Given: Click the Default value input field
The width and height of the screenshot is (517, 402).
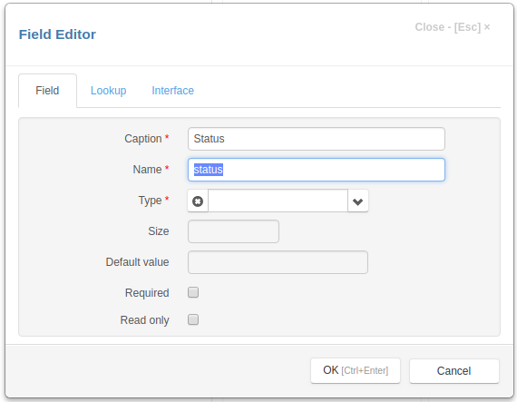Looking at the screenshot, I should (x=278, y=262).
